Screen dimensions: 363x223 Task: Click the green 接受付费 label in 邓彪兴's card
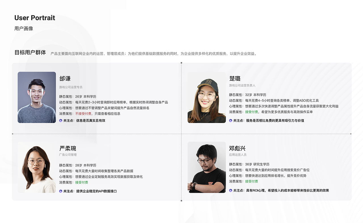(x=252, y=181)
